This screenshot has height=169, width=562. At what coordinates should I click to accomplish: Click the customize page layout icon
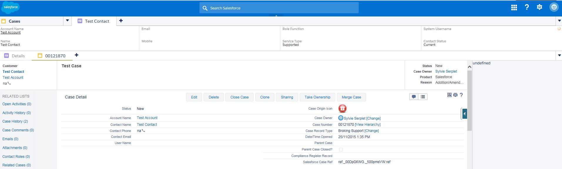tap(449, 95)
